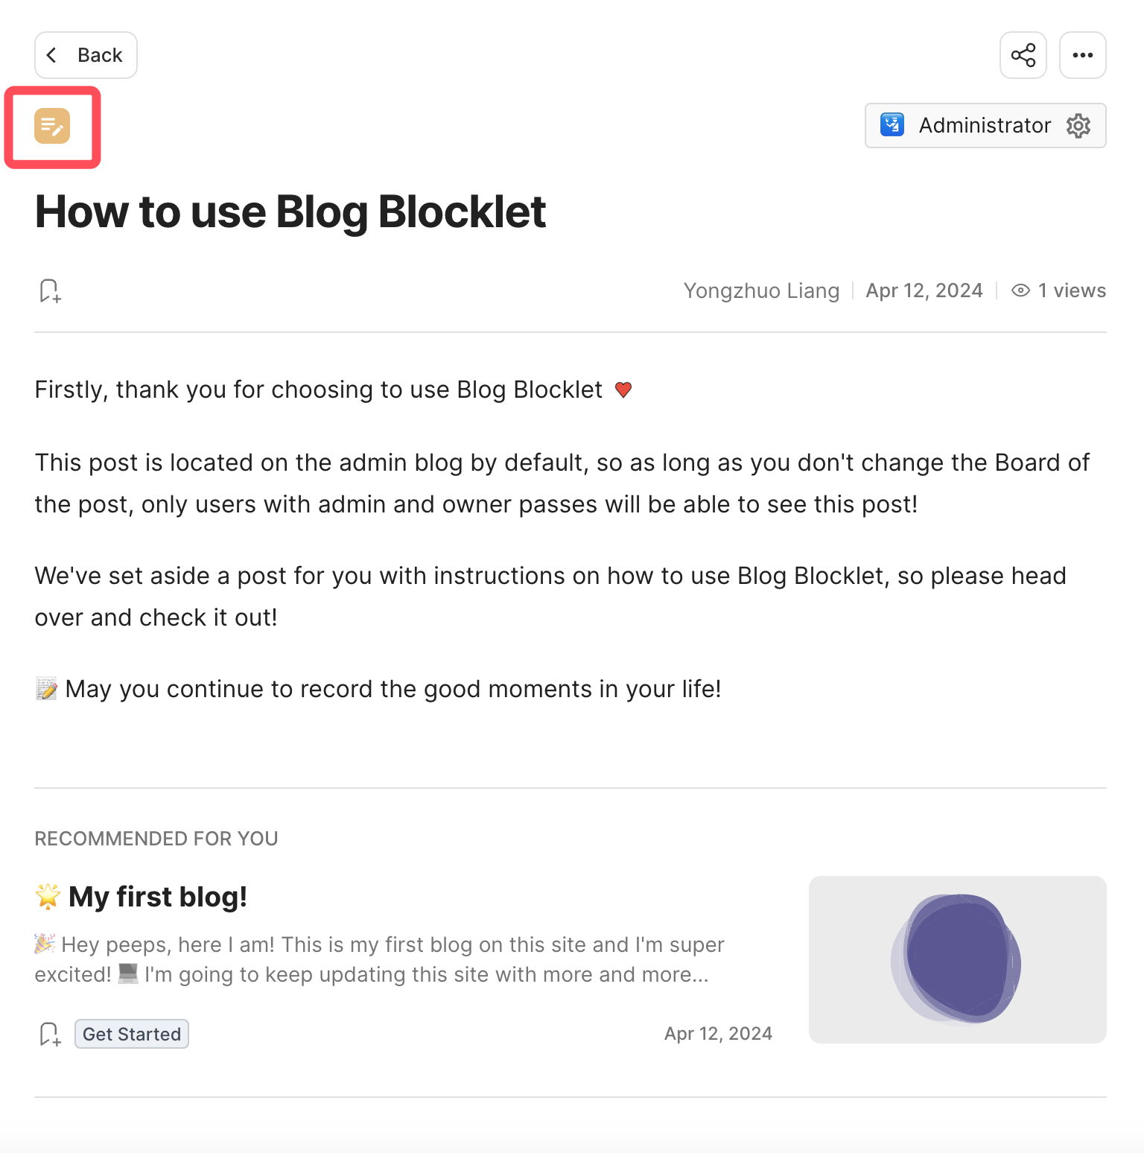Click the memo pencil emoji
Viewport: 1144px width, 1153px height.
[46, 689]
